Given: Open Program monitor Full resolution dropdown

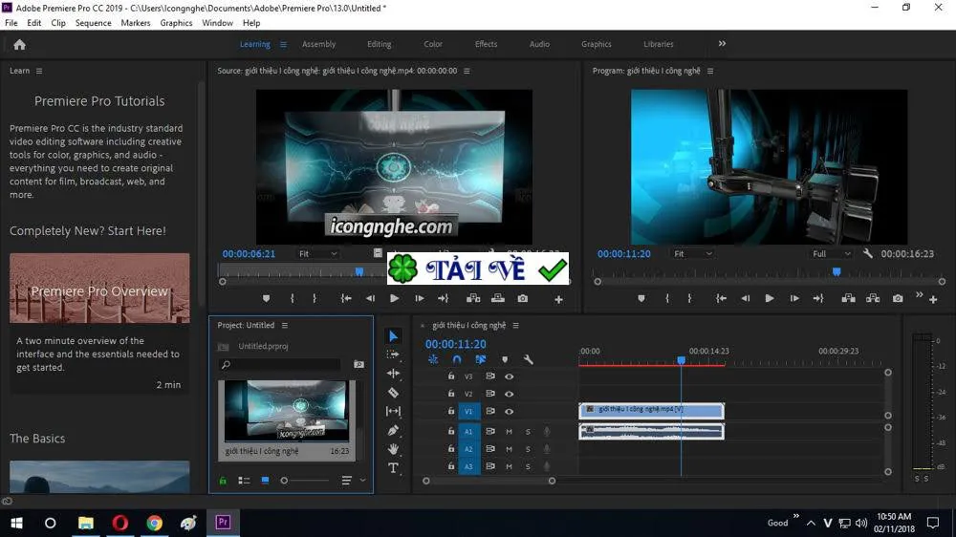Looking at the screenshot, I should tap(832, 253).
